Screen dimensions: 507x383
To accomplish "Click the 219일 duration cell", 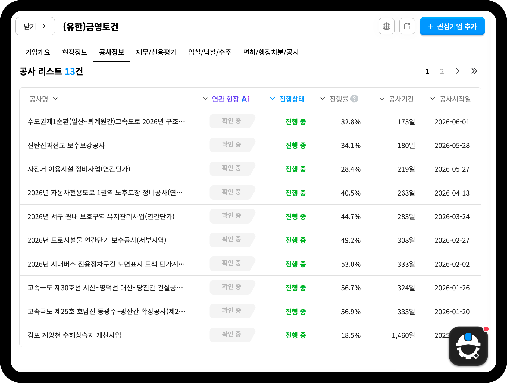I will [406, 169].
